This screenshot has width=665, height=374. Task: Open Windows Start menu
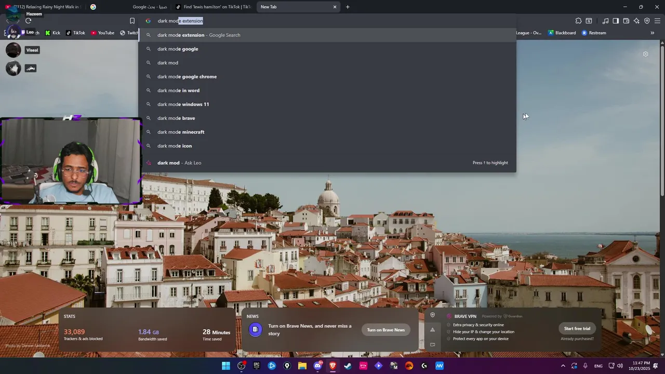[x=226, y=366]
